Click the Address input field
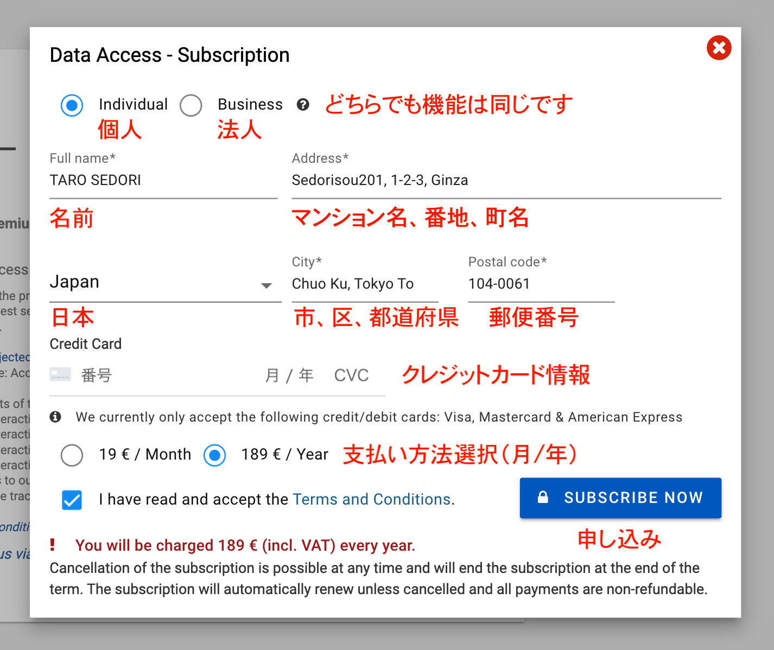The width and height of the screenshot is (774, 650). [505, 181]
